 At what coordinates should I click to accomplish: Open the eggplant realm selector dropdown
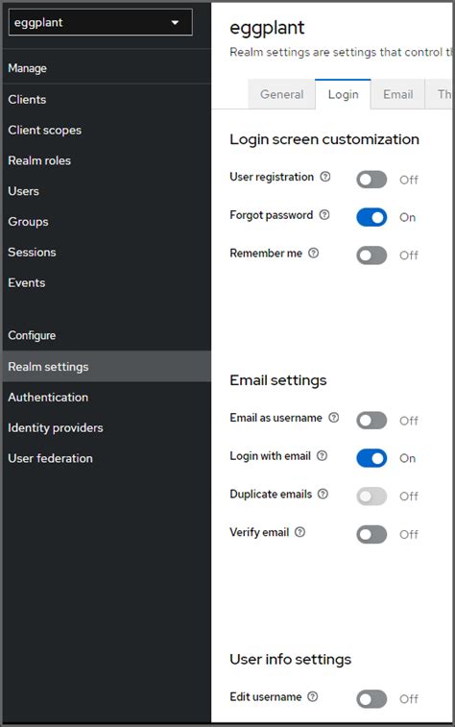(x=100, y=22)
